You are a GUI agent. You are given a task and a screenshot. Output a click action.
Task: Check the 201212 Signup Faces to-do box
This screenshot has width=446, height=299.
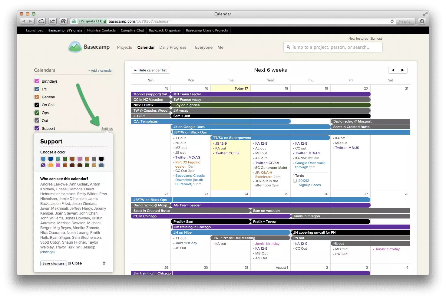(x=295, y=181)
